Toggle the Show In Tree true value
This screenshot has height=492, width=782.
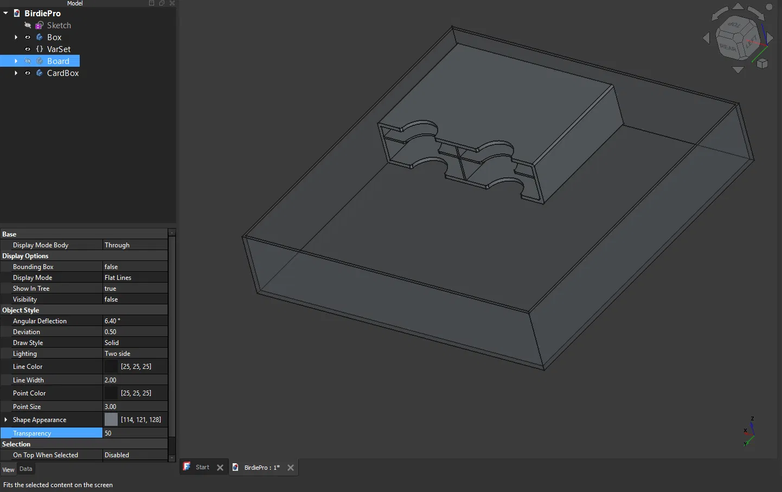(135, 289)
